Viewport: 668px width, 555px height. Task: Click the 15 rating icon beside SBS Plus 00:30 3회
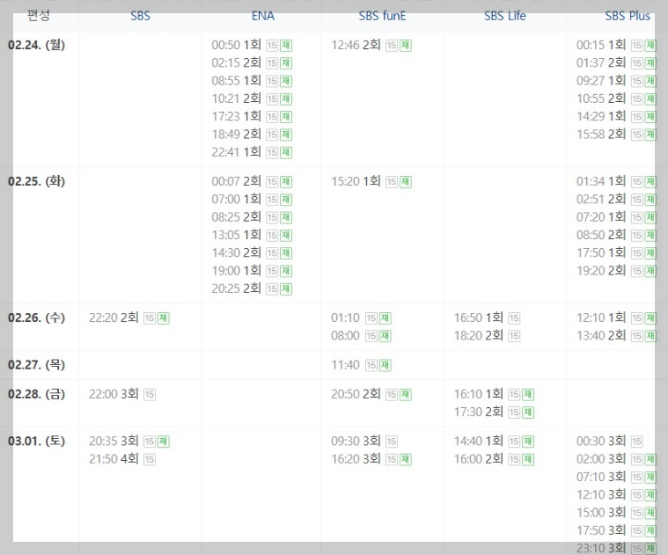[x=637, y=442]
